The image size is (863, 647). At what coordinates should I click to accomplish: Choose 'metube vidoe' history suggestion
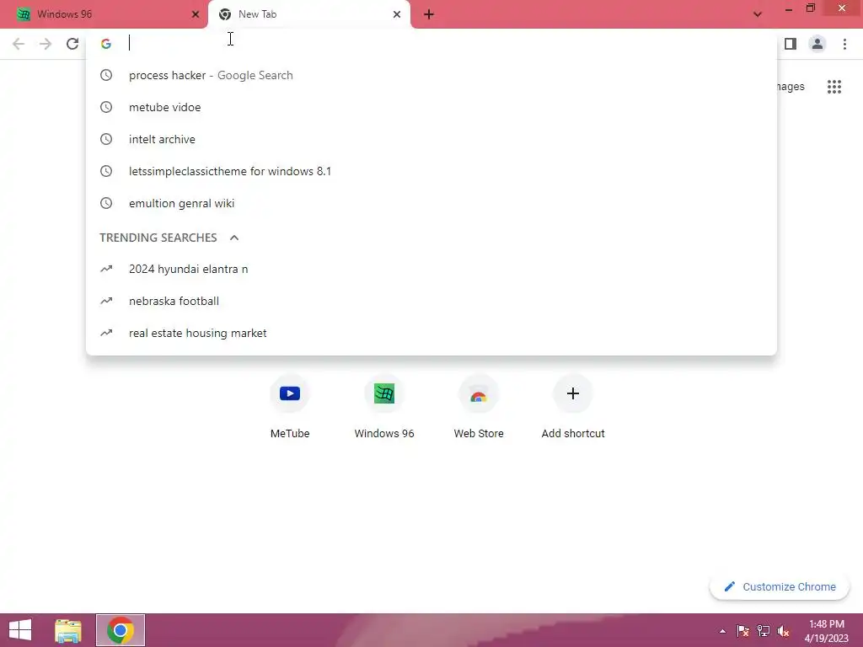(431, 107)
